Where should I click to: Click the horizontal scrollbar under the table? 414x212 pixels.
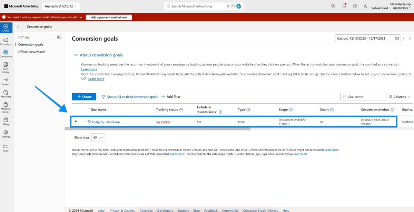click(x=157, y=129)
